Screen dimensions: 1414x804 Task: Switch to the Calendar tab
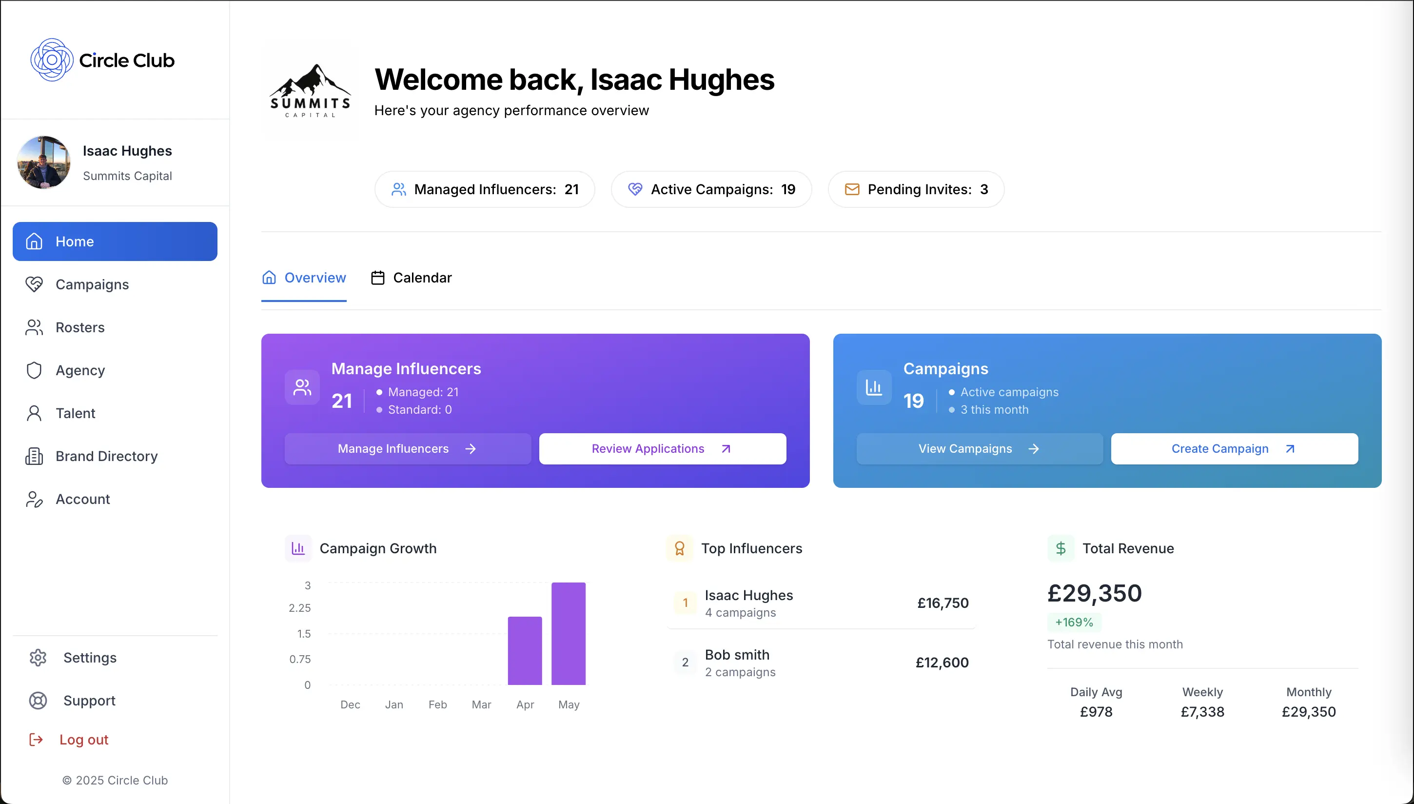tap(412, 278)
